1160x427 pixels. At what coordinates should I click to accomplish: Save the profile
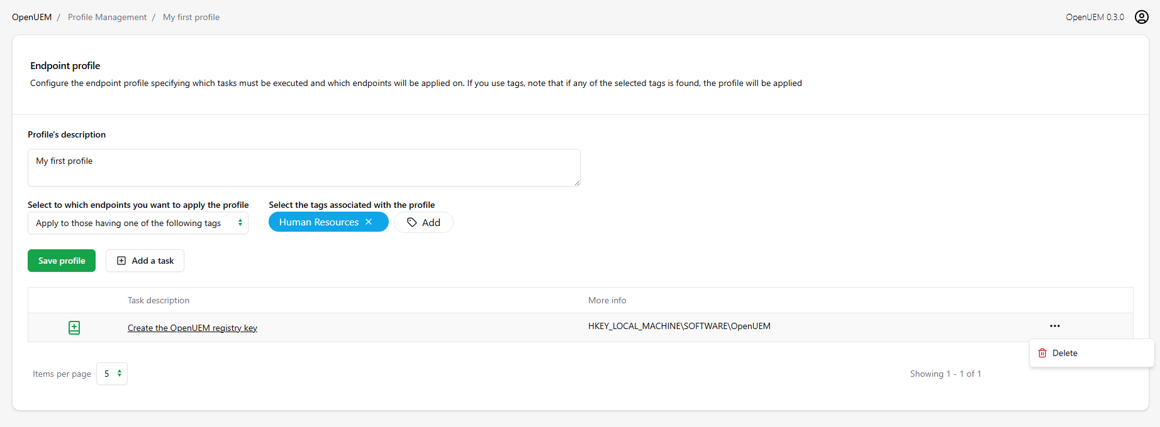62,261
